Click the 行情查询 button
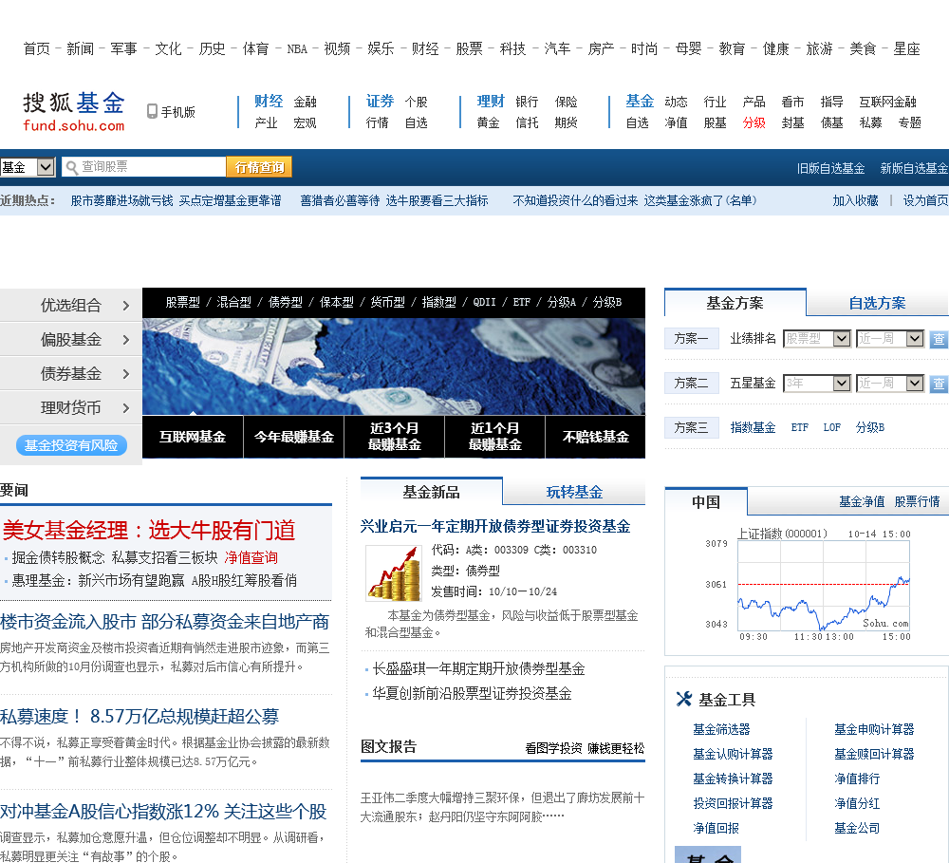This screenshot has height=863, width=949. pos(259,166)
